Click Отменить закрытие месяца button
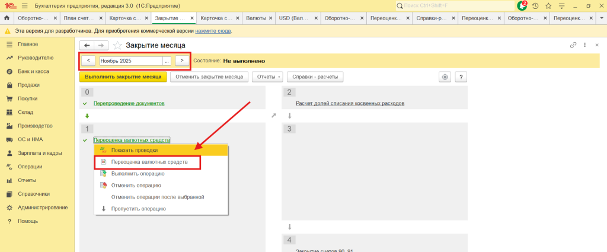Screen dimensions: 607x252 tap(209, 77)
